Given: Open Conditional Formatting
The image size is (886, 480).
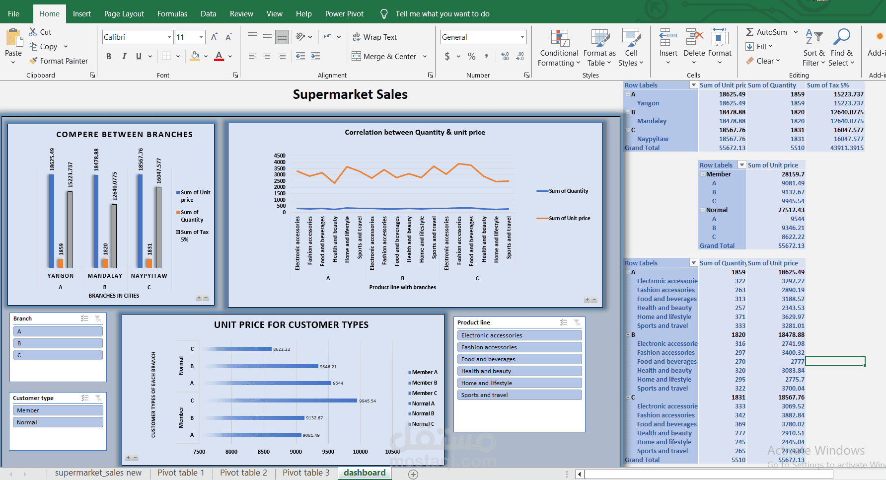Looking at the screenshot, I should (x=559, y=48).
